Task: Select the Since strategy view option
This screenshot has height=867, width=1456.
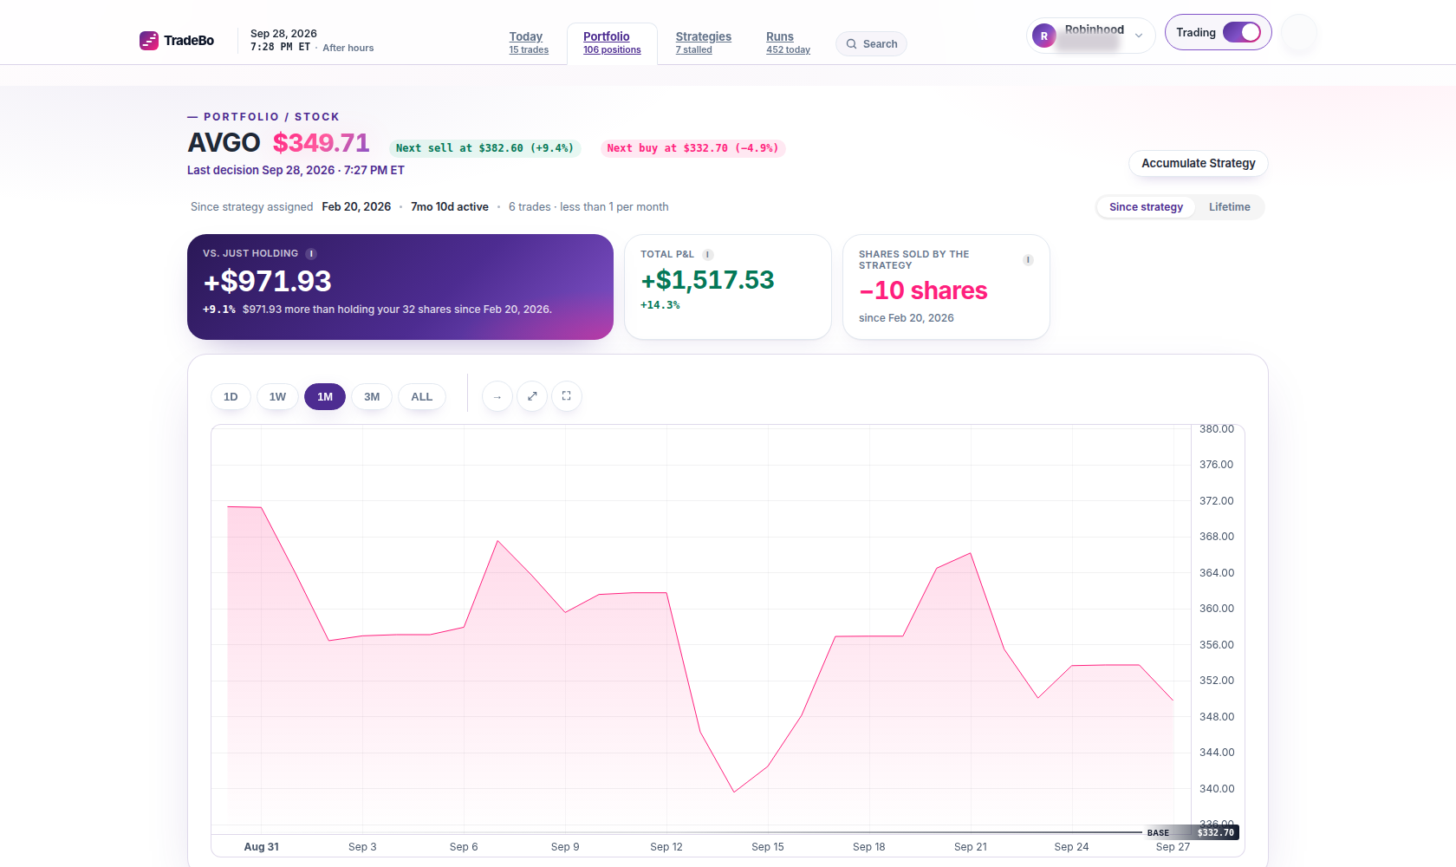Action: tap(1146, 207)
